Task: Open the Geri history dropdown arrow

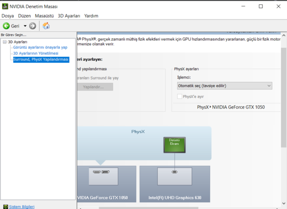Action: [25, 26]
